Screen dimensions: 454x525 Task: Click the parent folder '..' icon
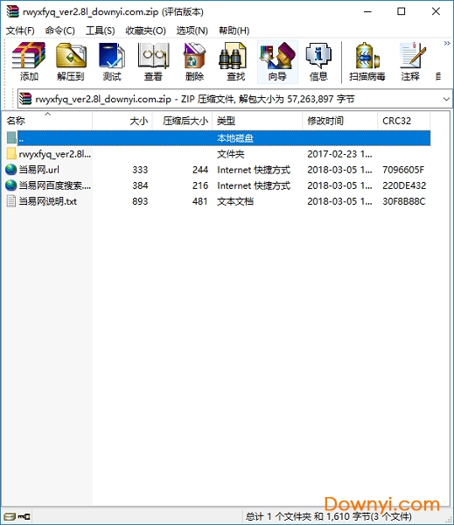coord(11,138)
